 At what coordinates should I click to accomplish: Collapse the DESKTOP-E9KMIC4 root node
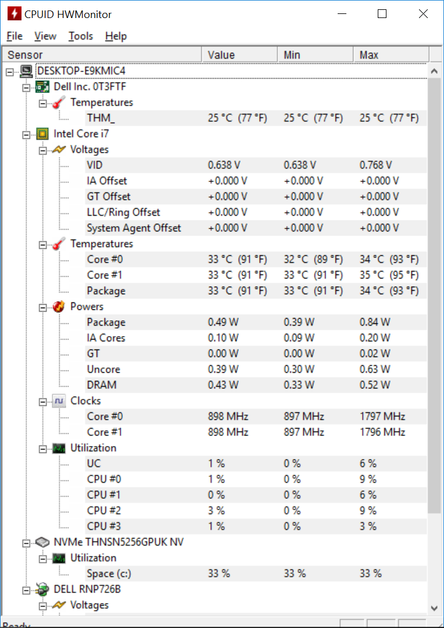pyautogui.click(x=10, y=72)
